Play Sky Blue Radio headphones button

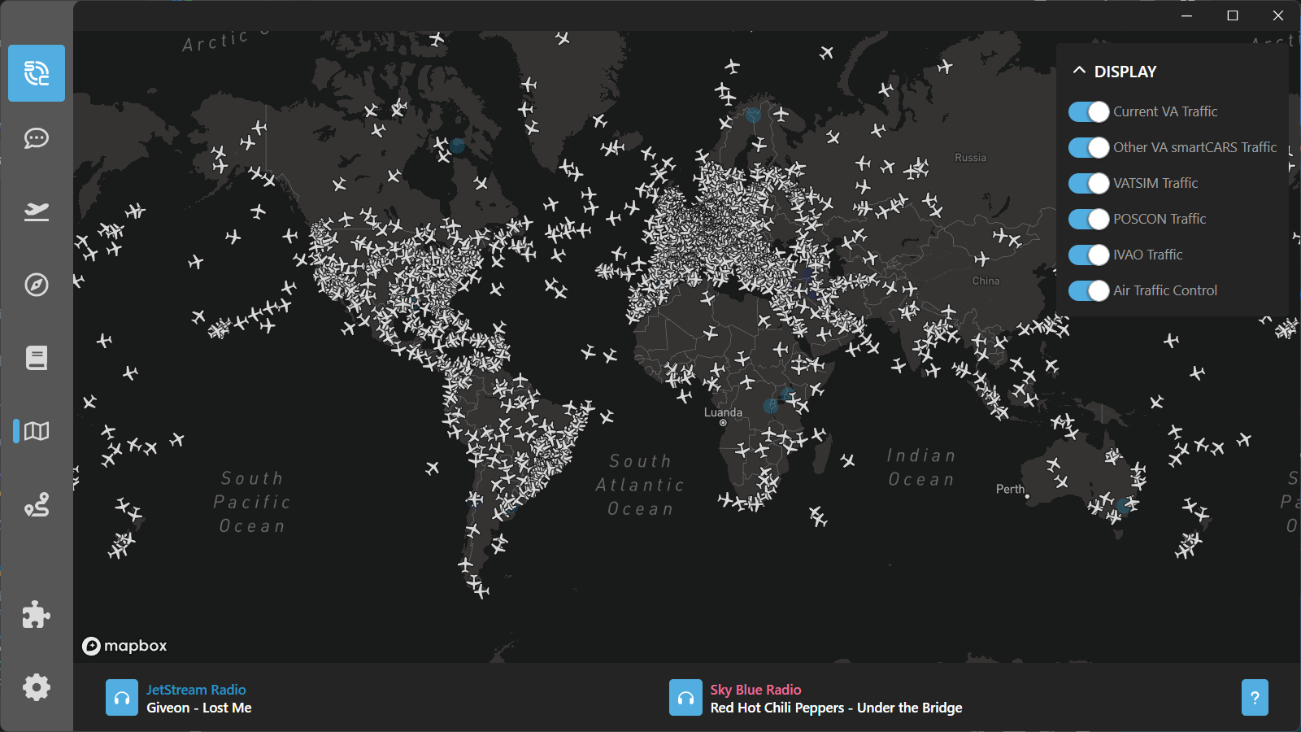click(x=685, y=698)
